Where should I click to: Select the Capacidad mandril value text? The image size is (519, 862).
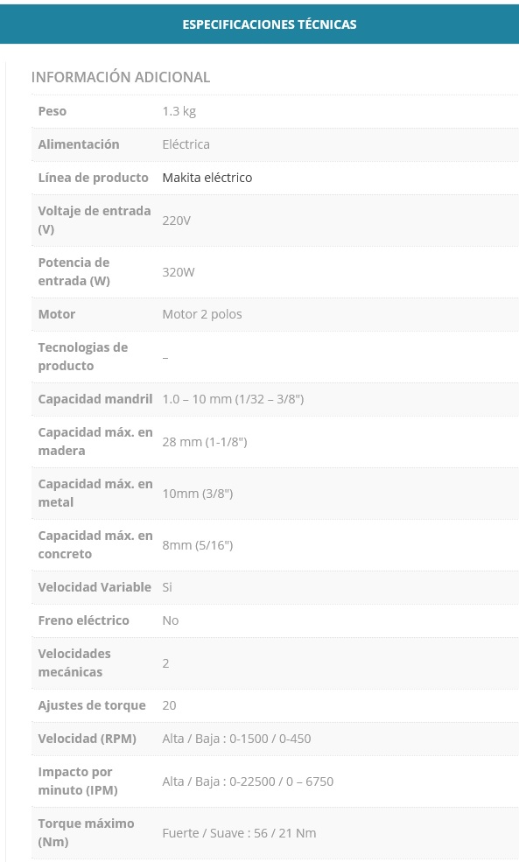[x=233, y=399]
